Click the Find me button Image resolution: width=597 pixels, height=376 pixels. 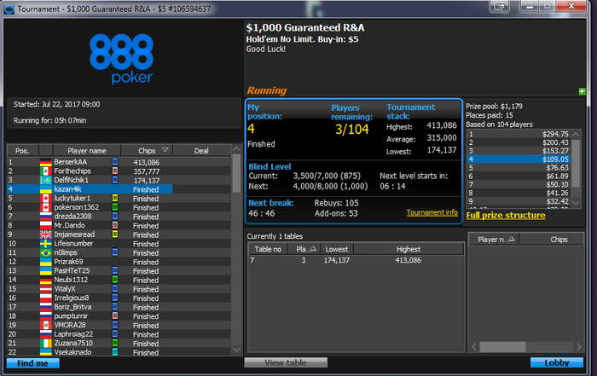click(32, 363)
